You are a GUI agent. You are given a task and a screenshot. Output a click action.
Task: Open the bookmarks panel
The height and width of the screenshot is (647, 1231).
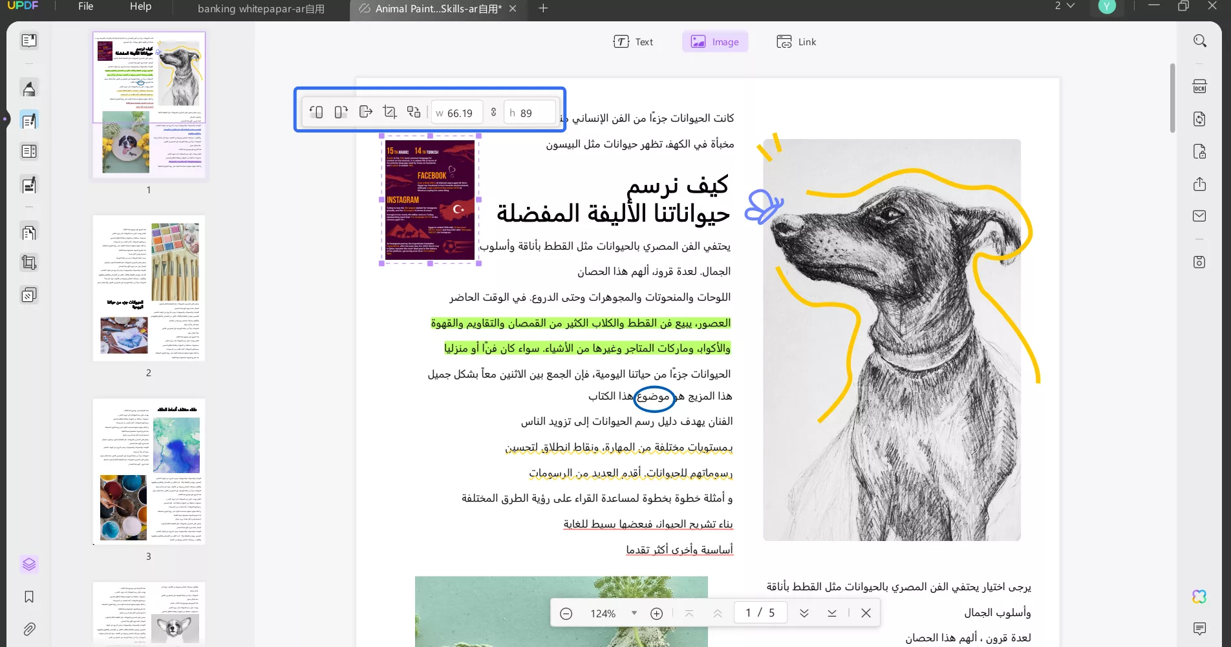(x=29, y=597)
